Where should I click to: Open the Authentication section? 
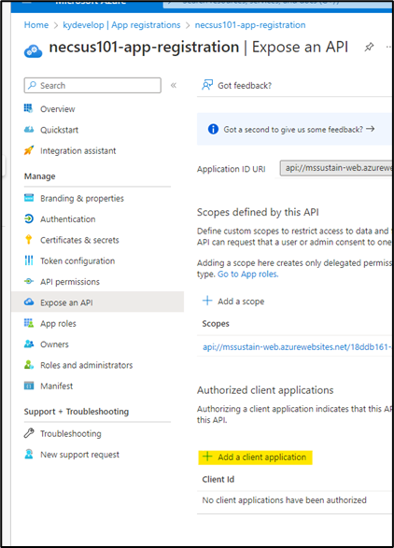pyautogui.click(x=67, y=219)
